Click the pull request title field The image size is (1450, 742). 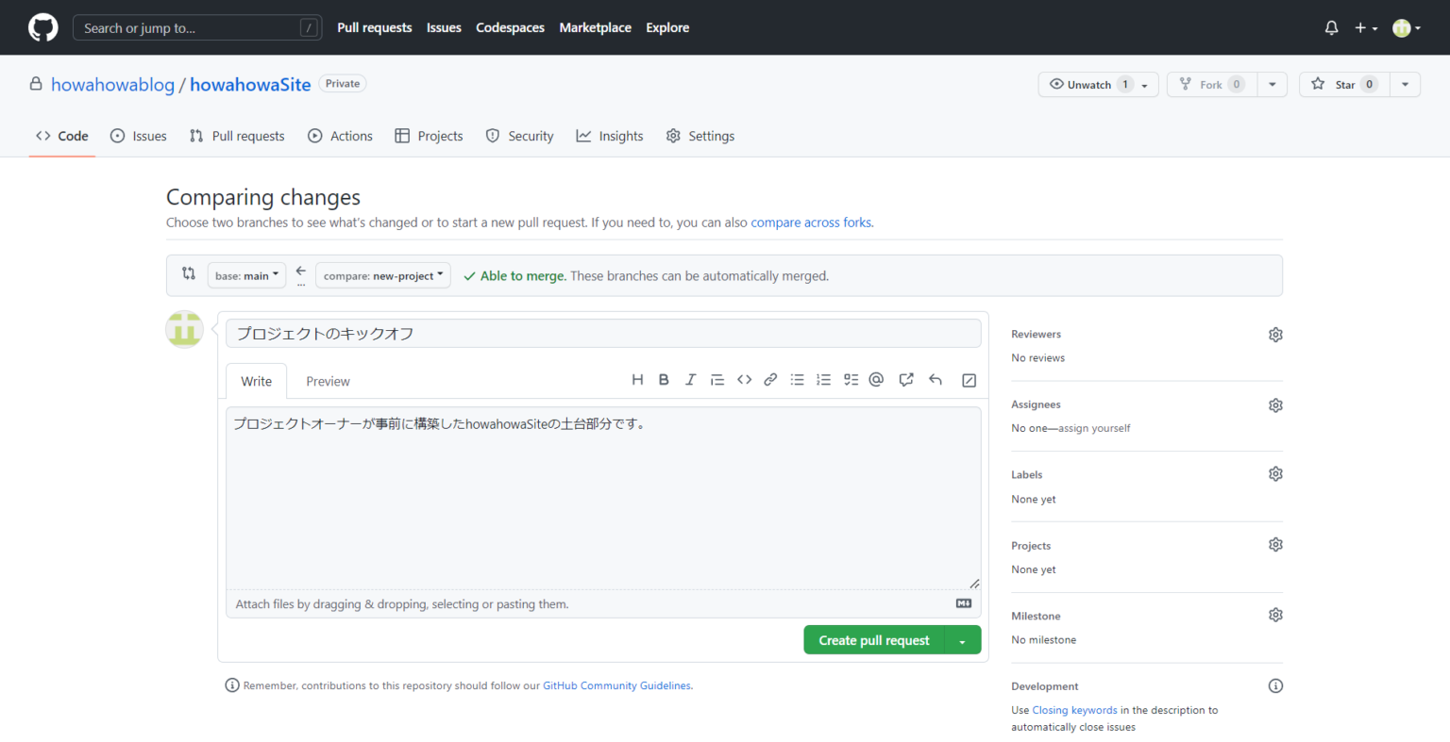coord(602,334)
